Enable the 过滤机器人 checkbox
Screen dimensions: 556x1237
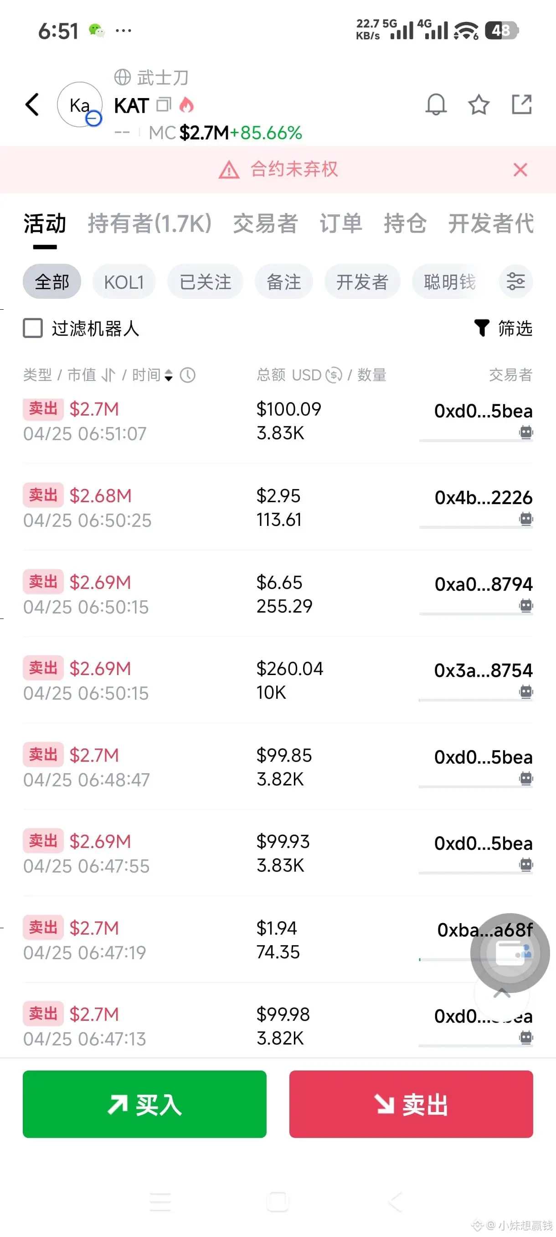point(33,328)
